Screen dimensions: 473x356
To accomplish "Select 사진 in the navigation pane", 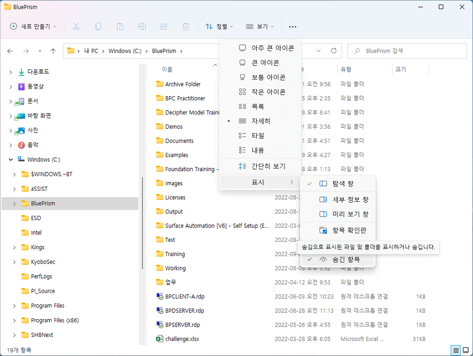I will point(33,130).
